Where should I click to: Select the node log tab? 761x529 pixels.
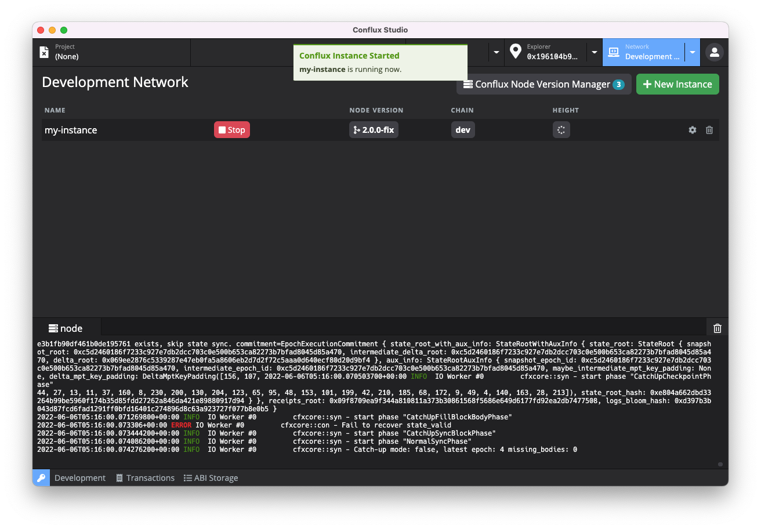66,328
